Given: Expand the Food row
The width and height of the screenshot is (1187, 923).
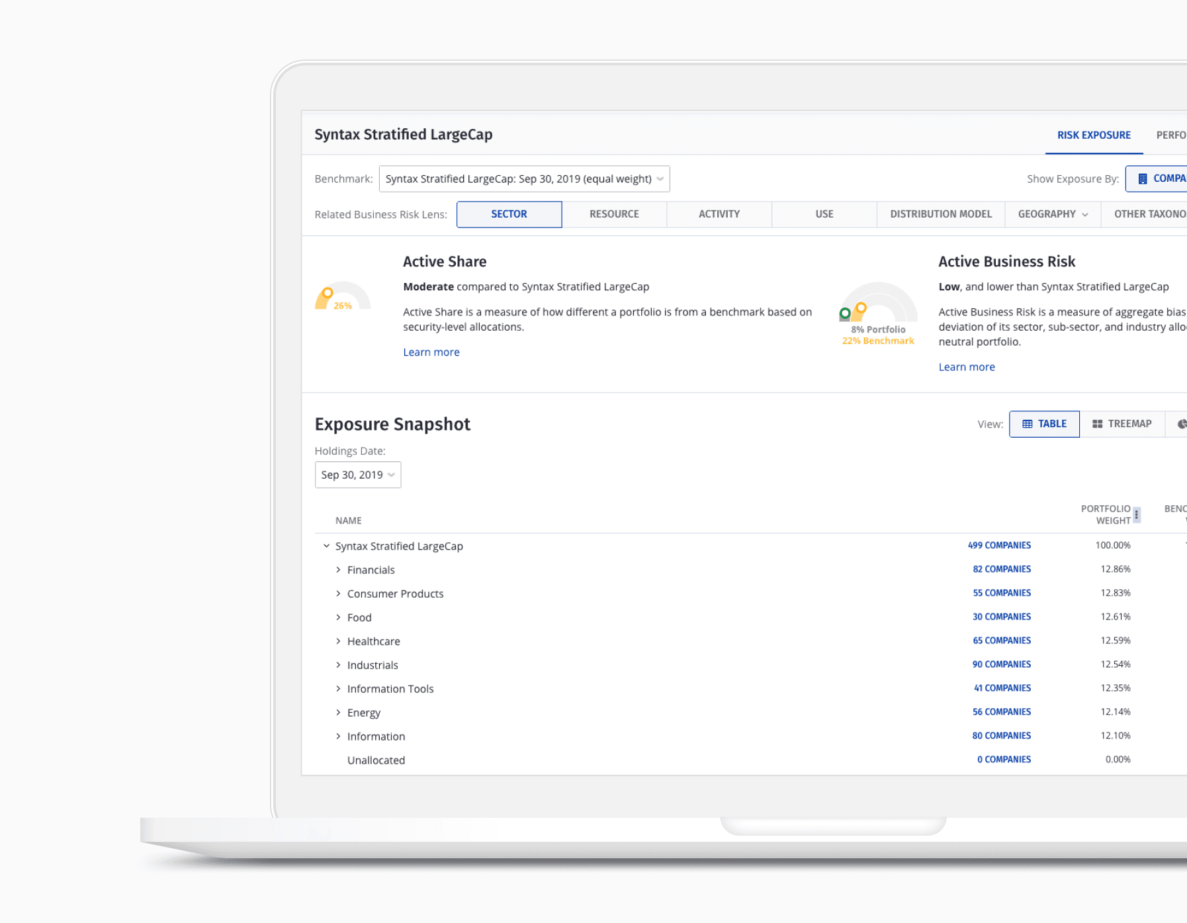Looking at the screenshot, I should pyautogui.click(x=338, y=618).
